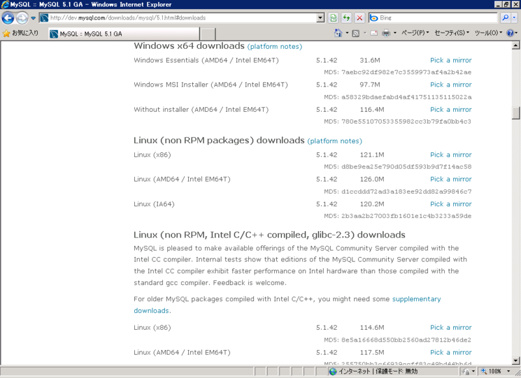Image resolution: width=521 pixels, height=378 pixels.
Task: Open the Help question mark icon
Action: click(x=511, y=33)
